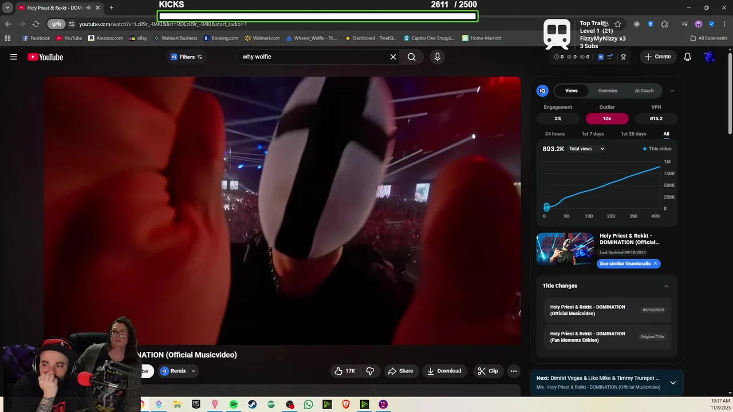Click the Create button
733x412 pixels.
(x=657, y=57)
